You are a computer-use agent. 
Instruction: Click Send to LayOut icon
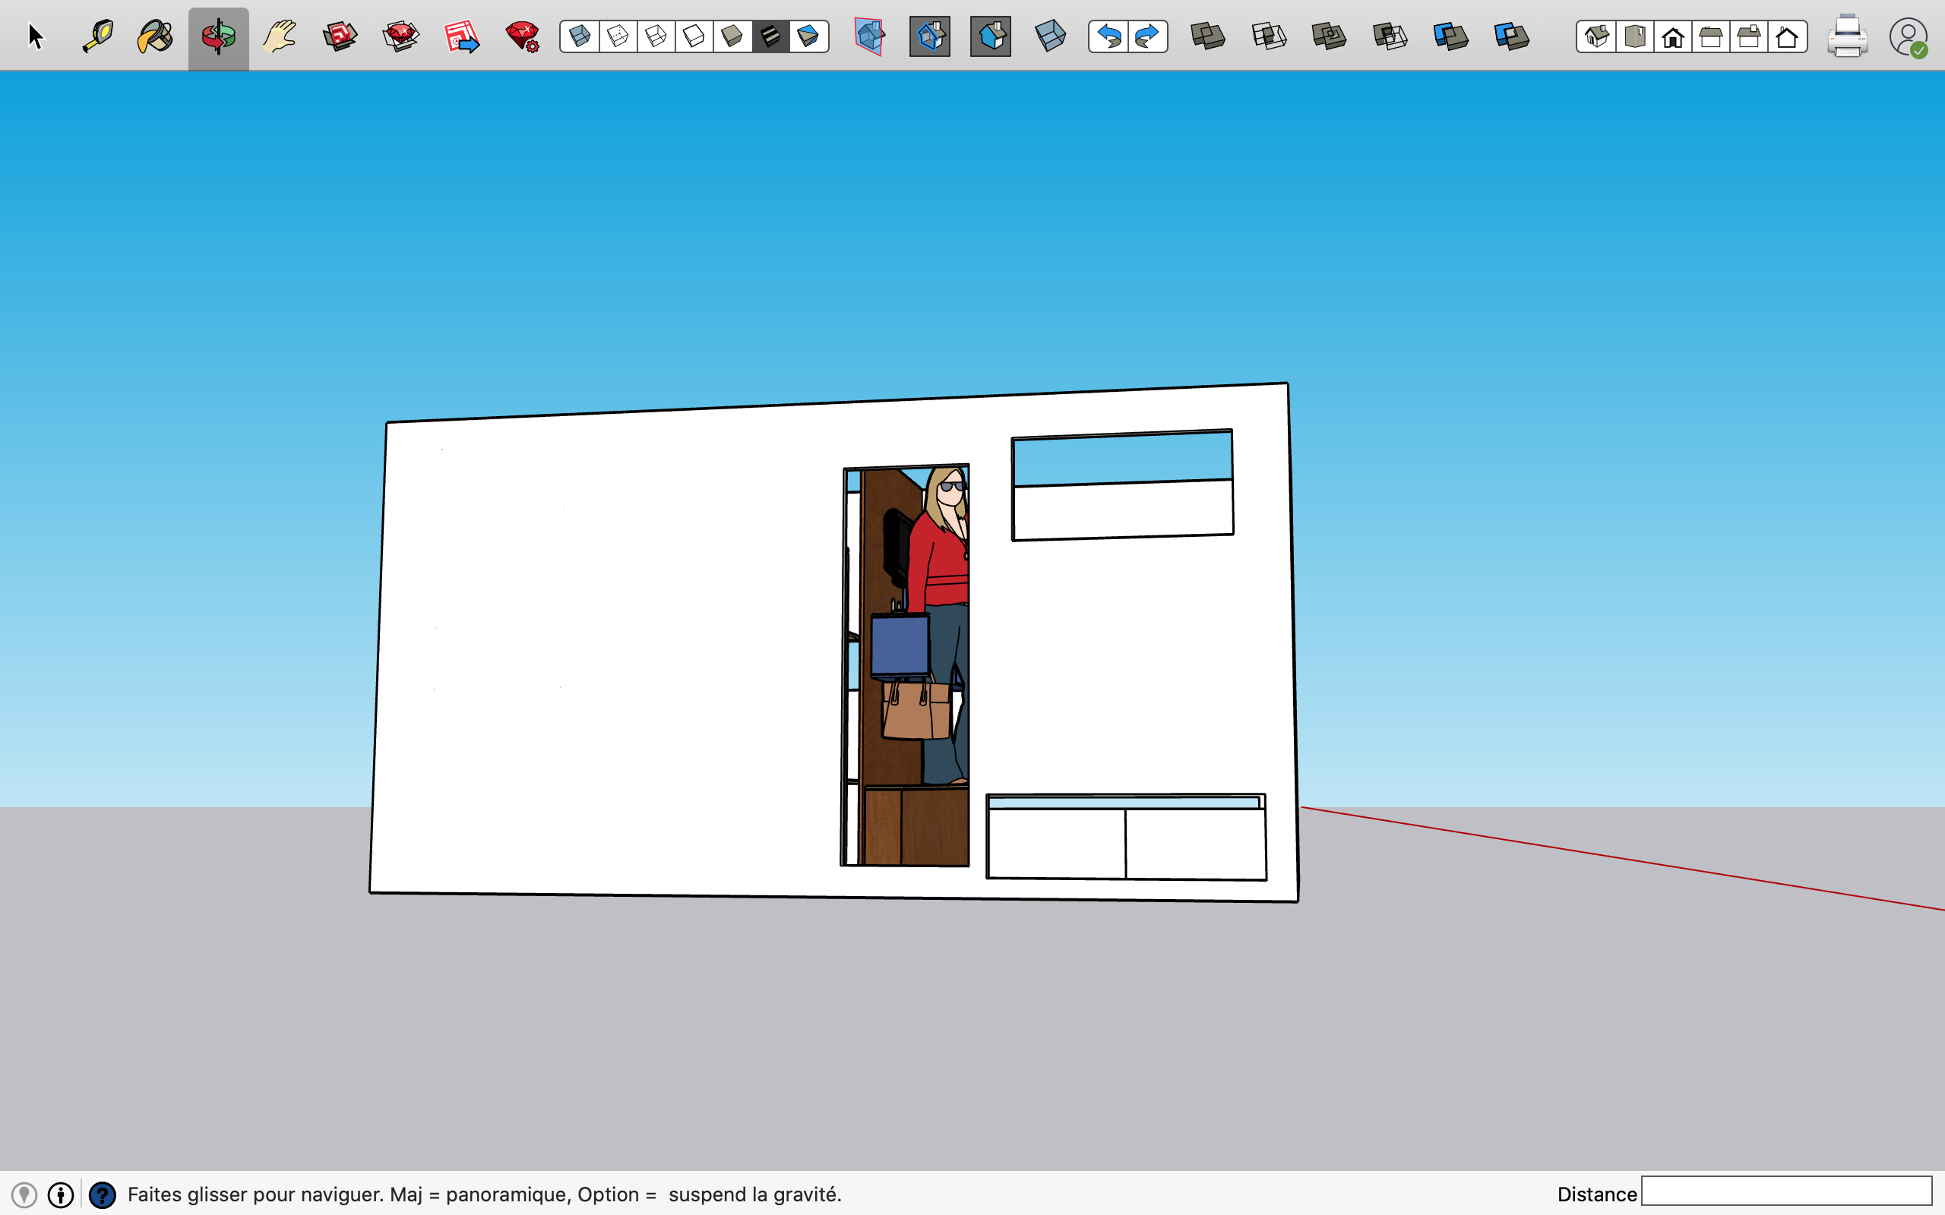pos(461,36)
